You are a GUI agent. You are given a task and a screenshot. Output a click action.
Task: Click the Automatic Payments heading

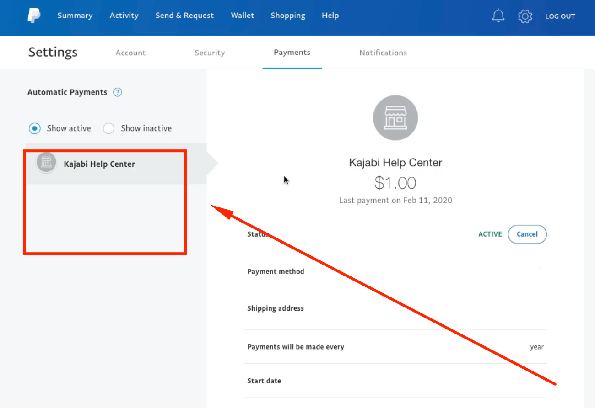67,92
